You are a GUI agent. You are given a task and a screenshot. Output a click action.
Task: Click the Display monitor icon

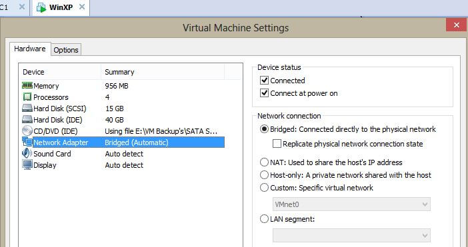coord(27,164)
